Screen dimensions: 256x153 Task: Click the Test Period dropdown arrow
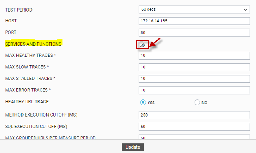pos(245,10)
